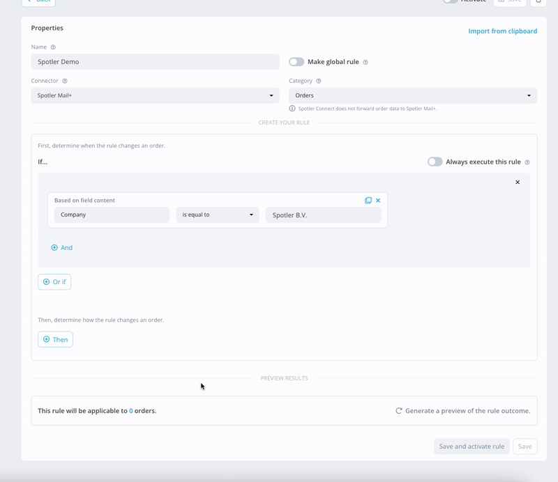This screenshot has width=558, height=482.
Task: Click the info icon next to Make global rule
Action: (365, 62)
